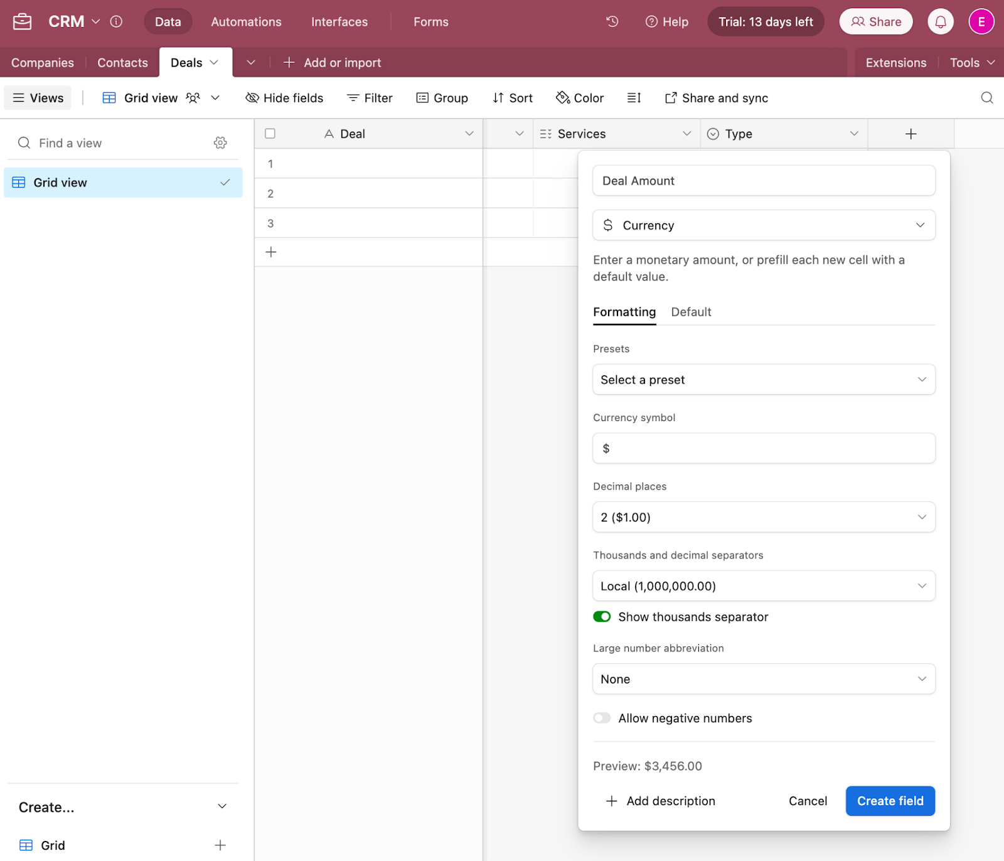Open the notifications bell
This screenshot has width=1004, height=861.
click(x=941, y=22)
